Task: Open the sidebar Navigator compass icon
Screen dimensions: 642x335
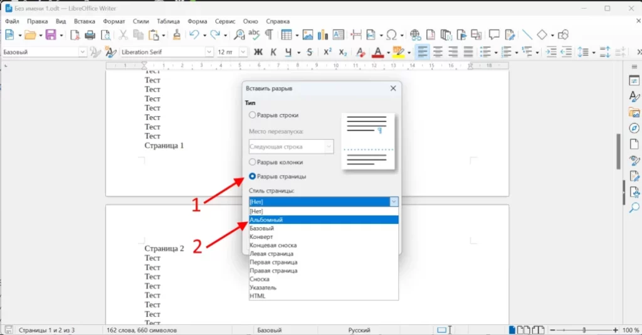Action: point(634,128)
